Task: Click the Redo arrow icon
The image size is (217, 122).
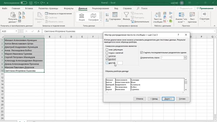Action: (42, 3)
